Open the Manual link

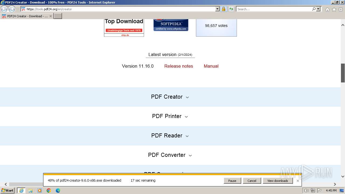tap(211, 66)
